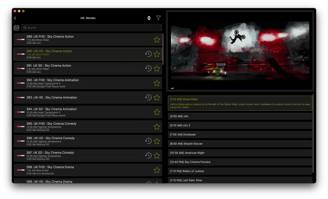This screenshot has width=328, height=199.
Task: Favorite channel 392 Sky Cinema Animation
Action: (157, 83)
